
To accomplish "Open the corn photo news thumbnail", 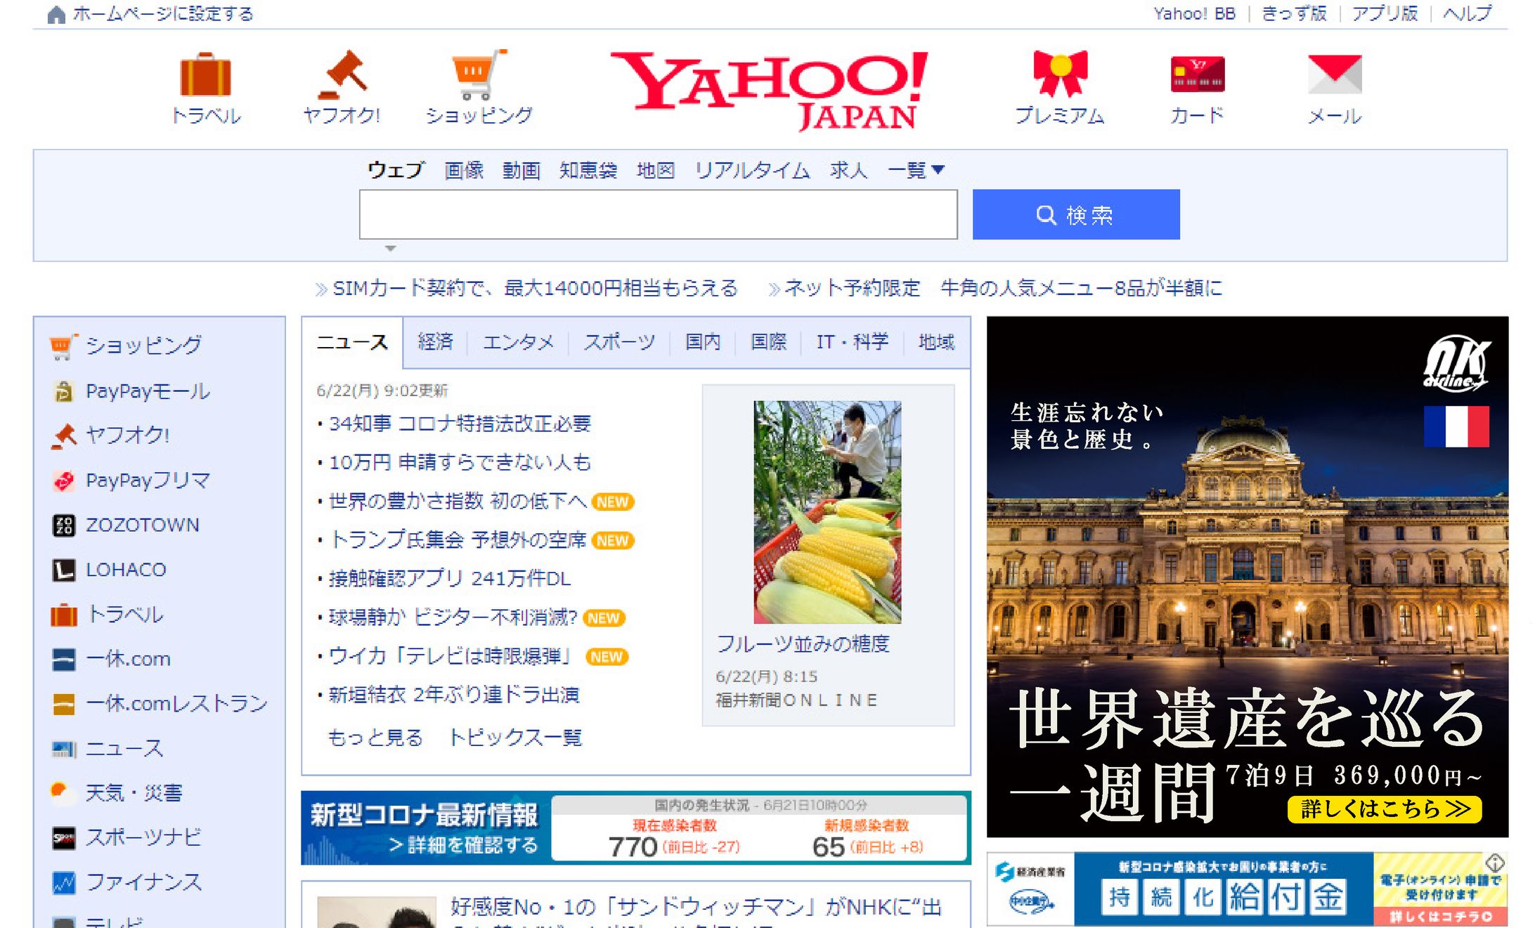I will tap(827, 512).
